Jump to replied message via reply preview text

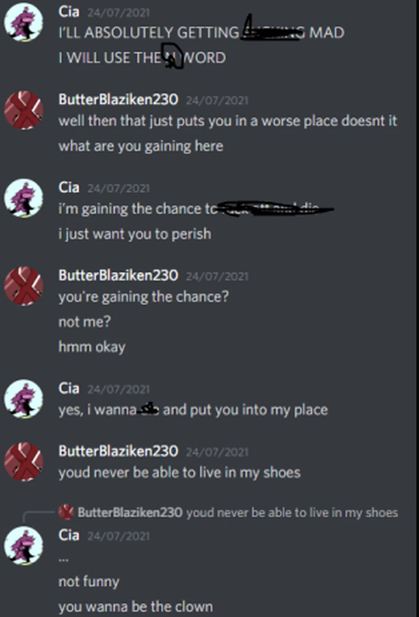(x=292, y=512)
